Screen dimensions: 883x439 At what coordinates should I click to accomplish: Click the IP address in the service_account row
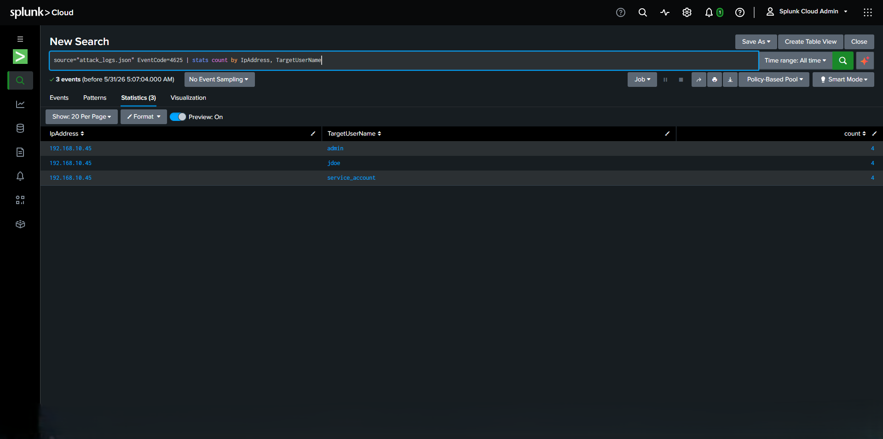click(70, 178)
